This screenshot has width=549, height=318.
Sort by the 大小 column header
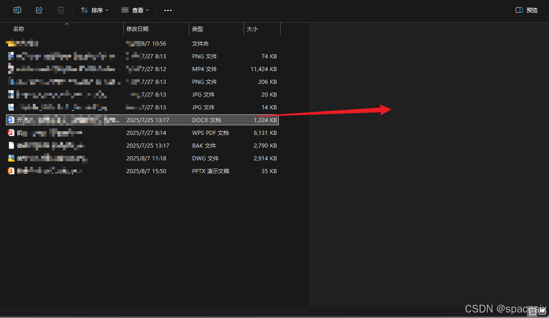(x=252, y=29)
